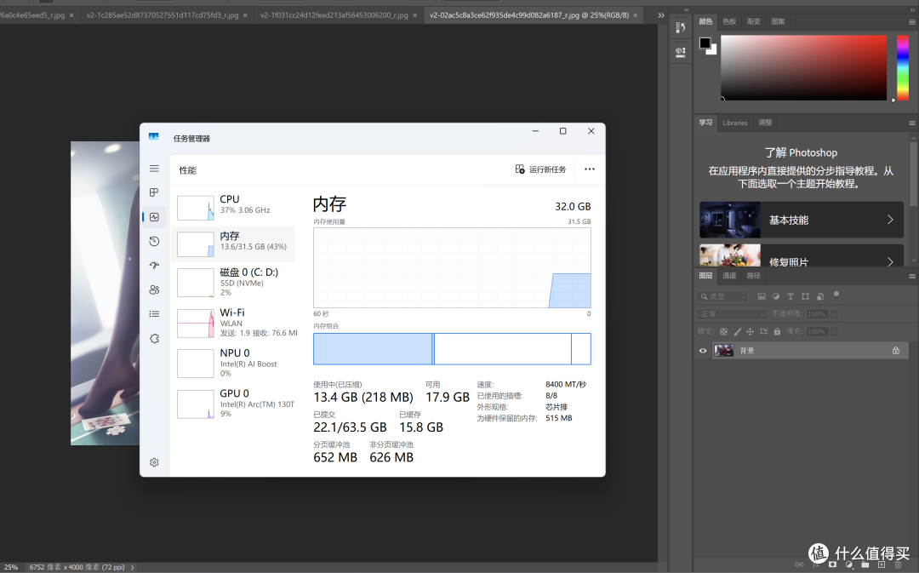
Task: Select the NPU 0 performance item
Action: 234,363
